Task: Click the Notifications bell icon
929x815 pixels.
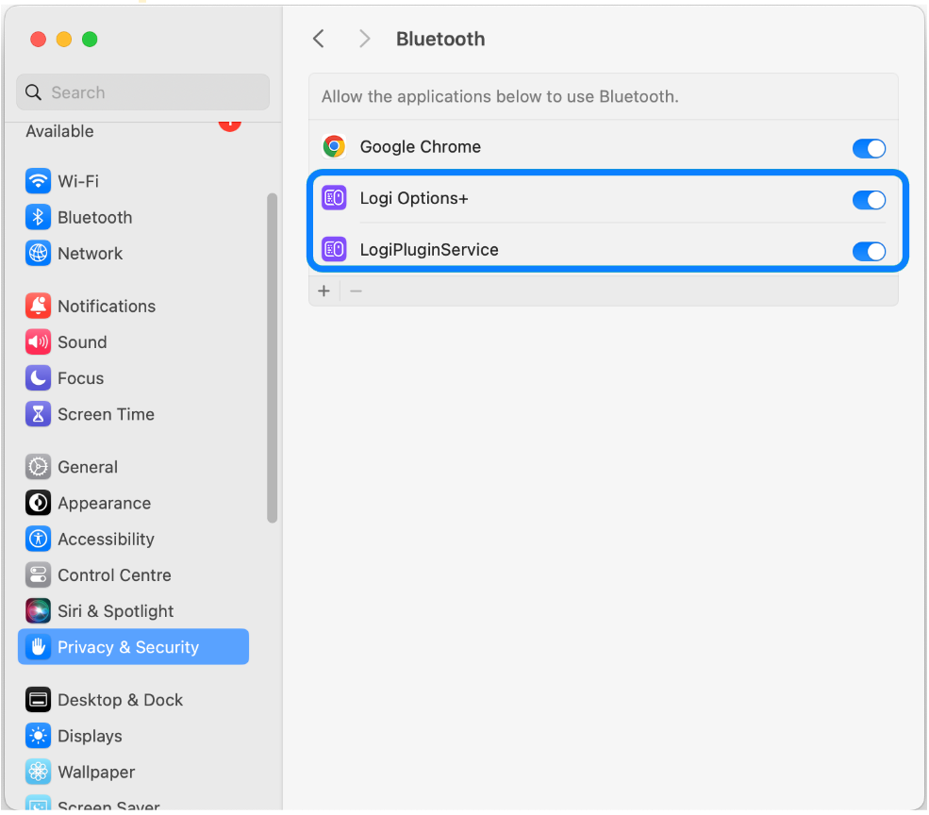Action: coord(38,306)
